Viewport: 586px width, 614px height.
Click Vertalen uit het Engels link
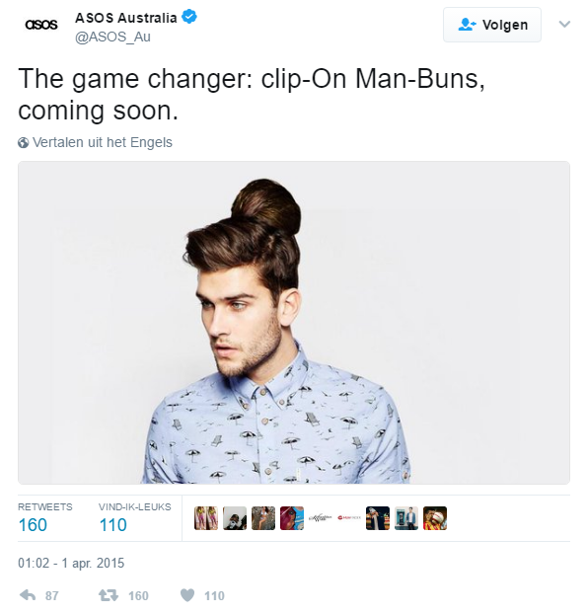[103, 142]
